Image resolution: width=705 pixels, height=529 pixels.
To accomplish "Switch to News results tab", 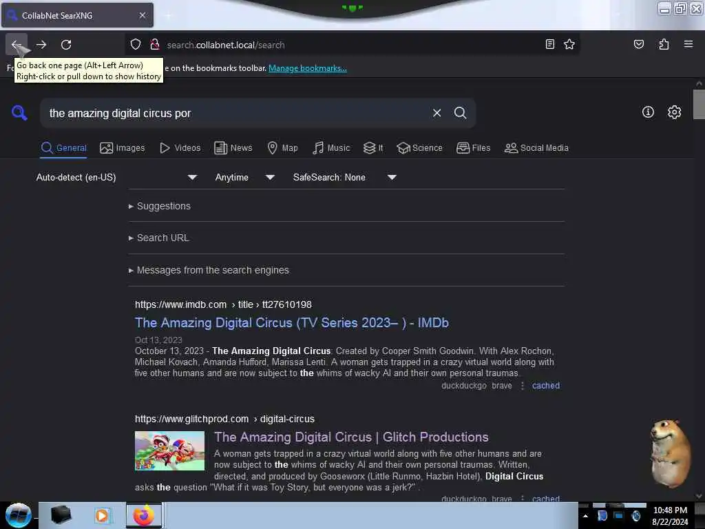I will [233, 148].
